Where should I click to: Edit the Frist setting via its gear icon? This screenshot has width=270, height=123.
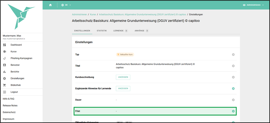point(233,111)
